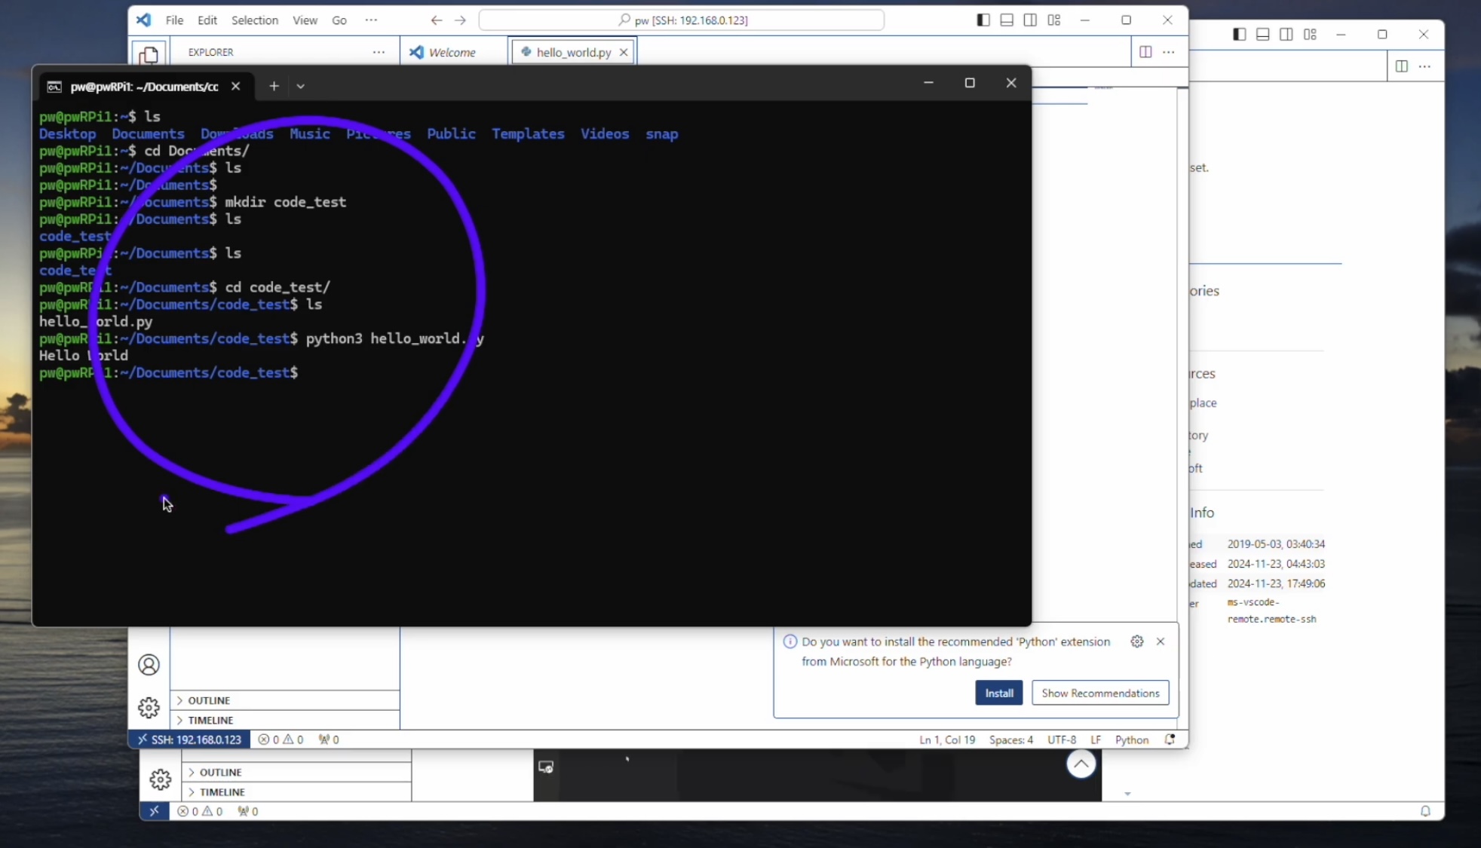The height and width of the screenshot is (848, 1481).
Task: Click the errors and warnings status bar indicator
Action: pos(281,739)
